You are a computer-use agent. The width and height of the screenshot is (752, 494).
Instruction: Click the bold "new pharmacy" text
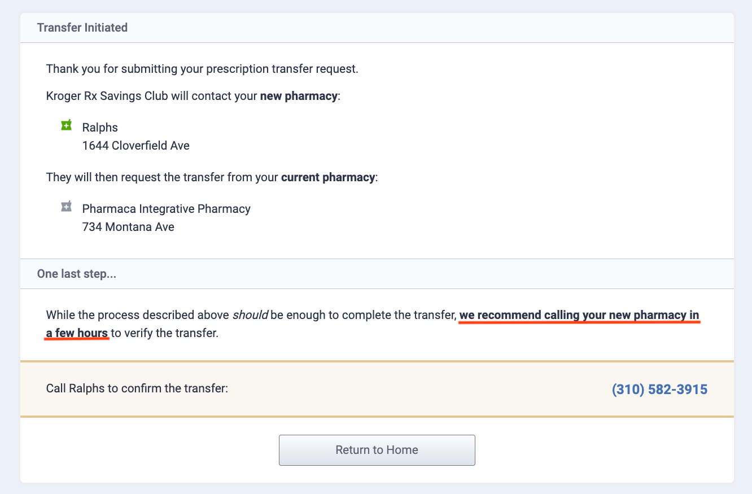pos(298,96)
